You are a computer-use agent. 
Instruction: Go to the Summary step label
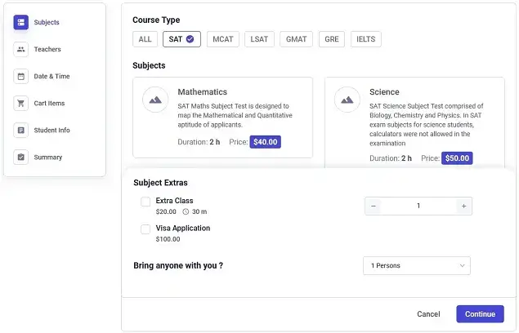48,158
